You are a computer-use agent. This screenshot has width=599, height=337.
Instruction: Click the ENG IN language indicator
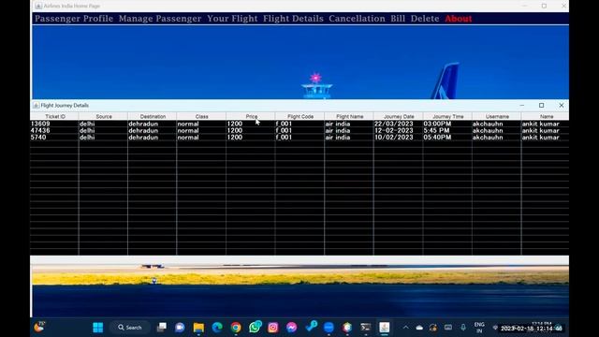479,328
